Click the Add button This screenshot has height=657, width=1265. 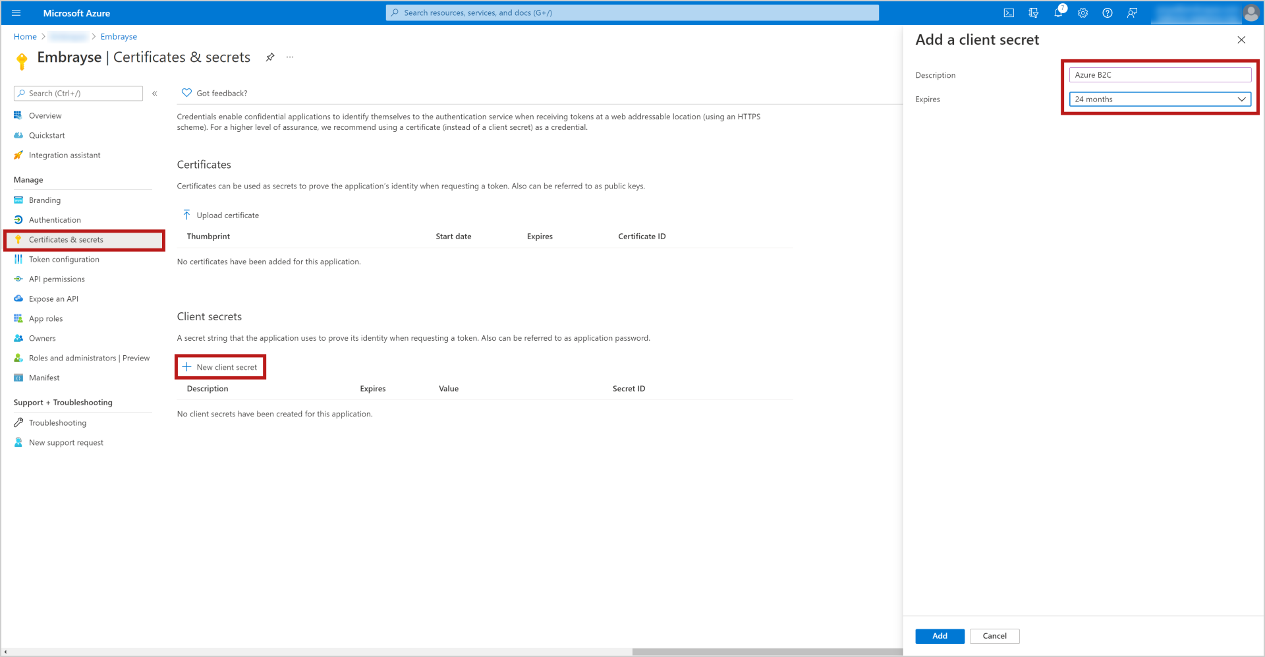point(940,636)
